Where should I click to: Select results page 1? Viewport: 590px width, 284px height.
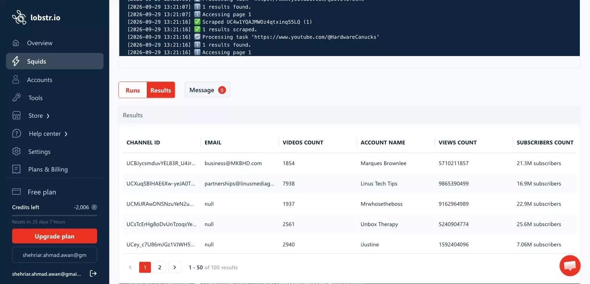(145, 267)
